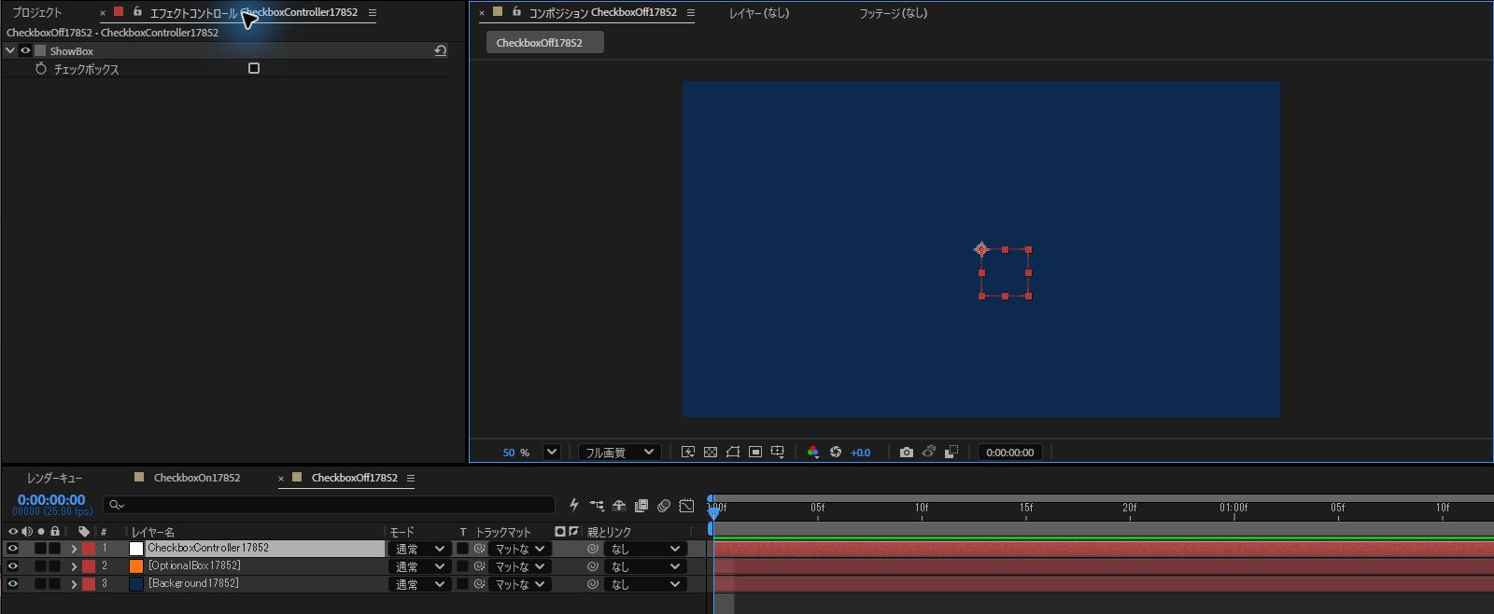Open the show channel color icon
Screen dimensions: 1494x614
click(813, 453)
